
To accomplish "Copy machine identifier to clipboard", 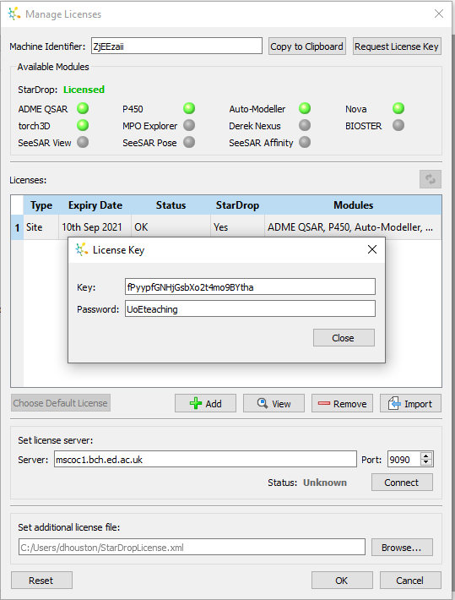I will pyautogui.click(x=307, y=46).
